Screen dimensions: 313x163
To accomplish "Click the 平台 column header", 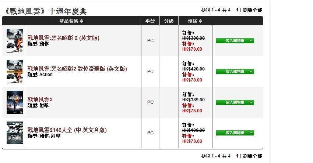I will (x=150, y=21).
